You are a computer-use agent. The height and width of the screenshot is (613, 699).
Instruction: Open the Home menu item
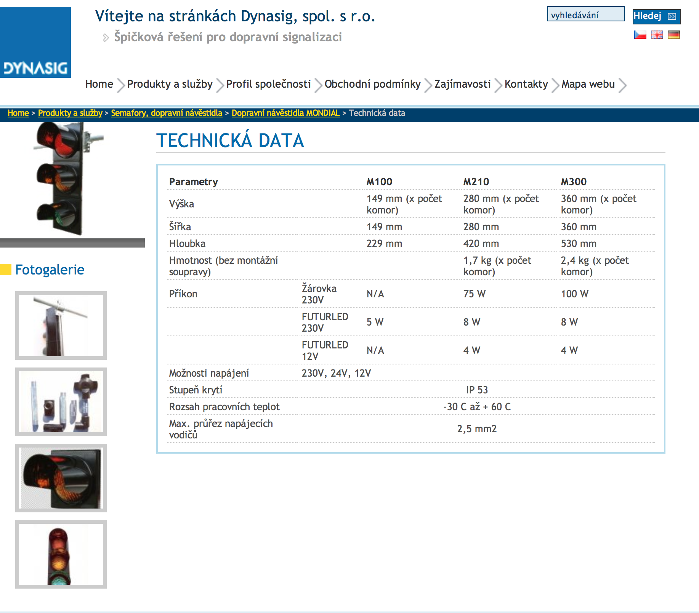[x=99, y=84]
